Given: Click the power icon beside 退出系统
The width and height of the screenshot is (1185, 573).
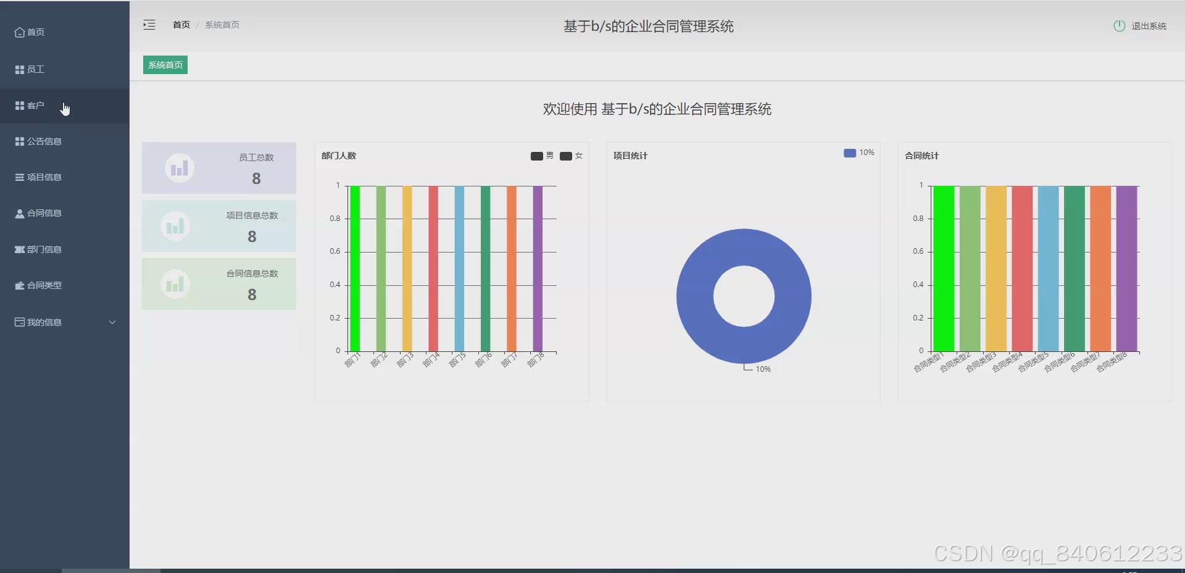Looking at the screenshot, I should pyautogui.click(x=1120, y=26).
